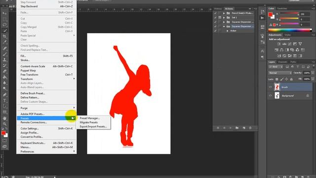Switch to Styles tab
The width and height of the screenshot is (316, 178).
[x=287, y=35]
